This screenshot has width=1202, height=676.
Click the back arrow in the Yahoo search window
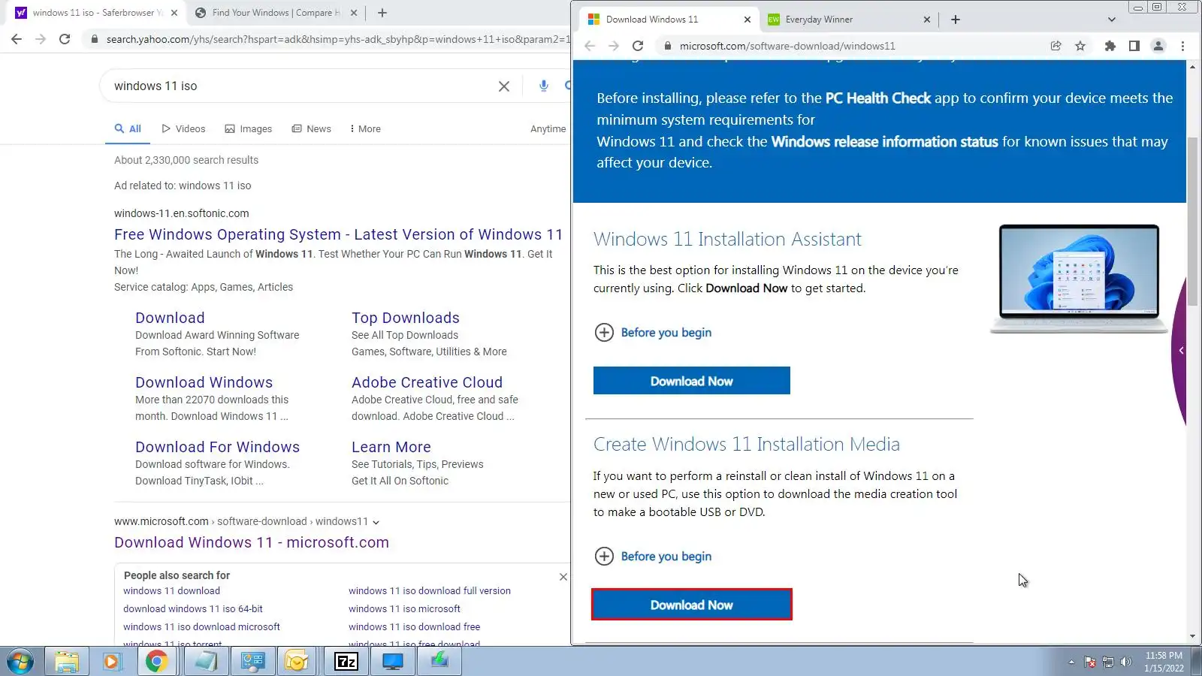tap(17, 39)
